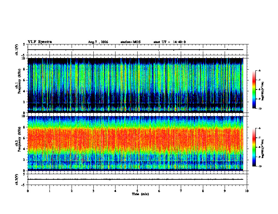The width and height of the screenshot is (278, 214).
Task: Click the log(PSD) label beside ch.1 colorbar
Action: pyautogui.click(x=263, y=91)
